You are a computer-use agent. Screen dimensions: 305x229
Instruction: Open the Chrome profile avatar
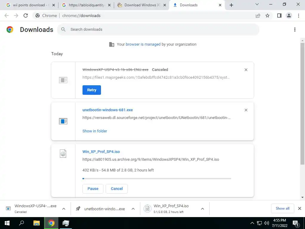pyautogui.click(x=289, y=16)
